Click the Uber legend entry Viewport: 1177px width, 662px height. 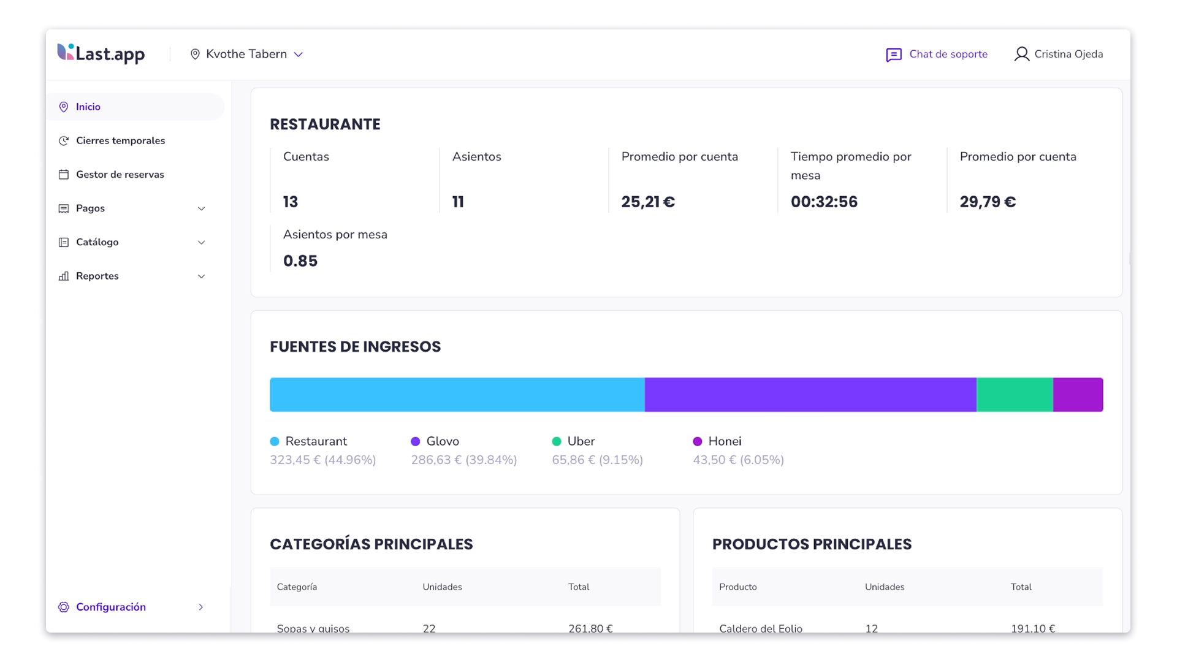pos(581,441)
